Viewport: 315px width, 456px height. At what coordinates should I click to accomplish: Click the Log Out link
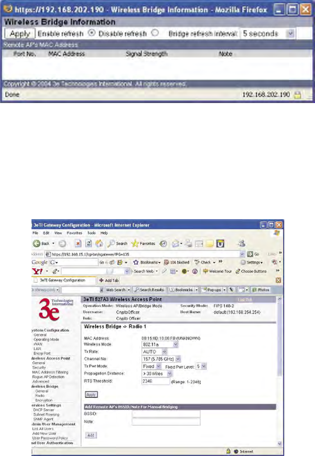(245, 300)
